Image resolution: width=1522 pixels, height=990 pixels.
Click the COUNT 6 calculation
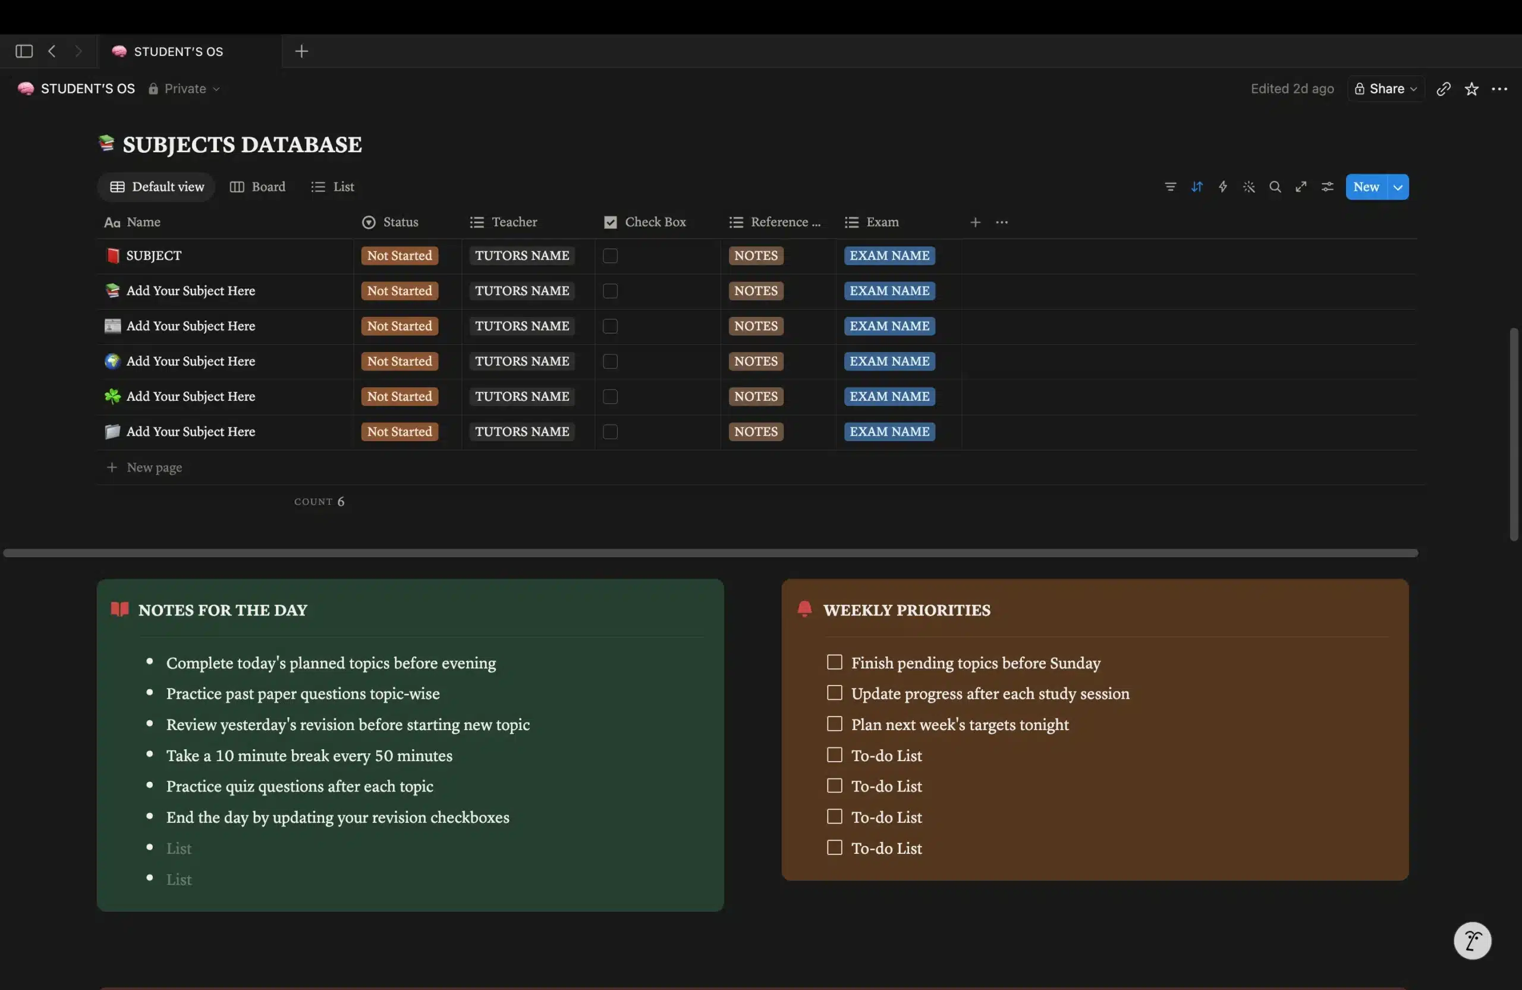(319, 501)
